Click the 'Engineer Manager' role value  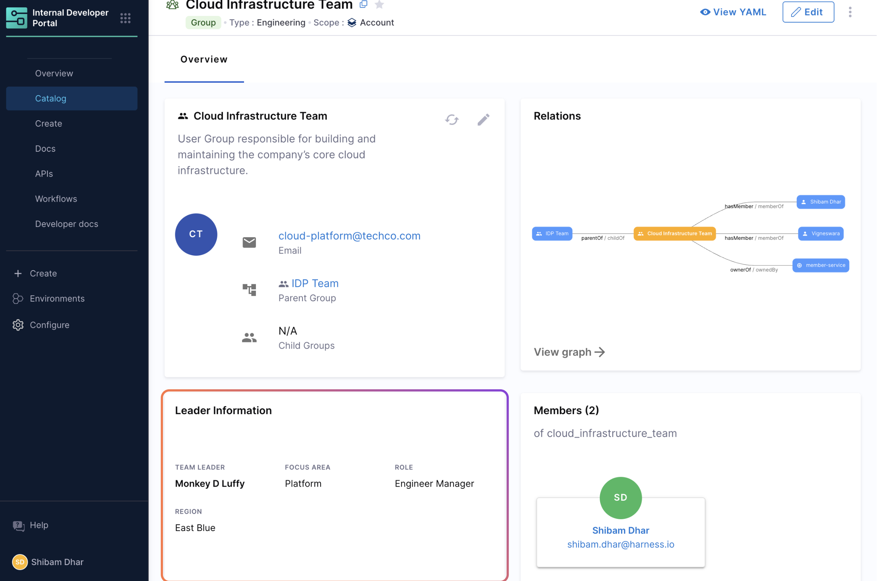click(434, 484)
